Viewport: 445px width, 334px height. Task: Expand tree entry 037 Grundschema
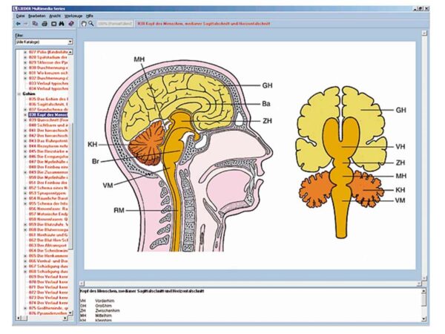coord(25,110)
